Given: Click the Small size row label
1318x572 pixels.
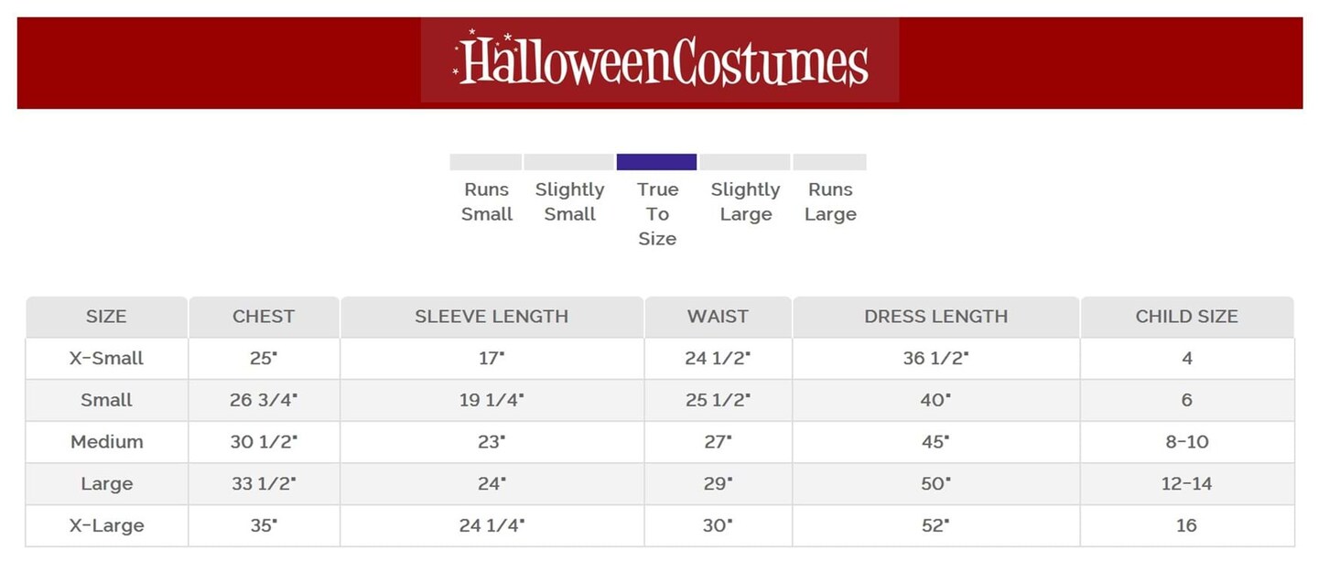Looking at the screenshot, I should [x=106, y=400].
